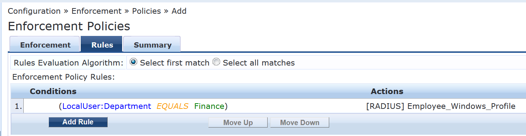526x136 pixels.
Task: Click the Finance condition value
Action: (x=209, y=106)
